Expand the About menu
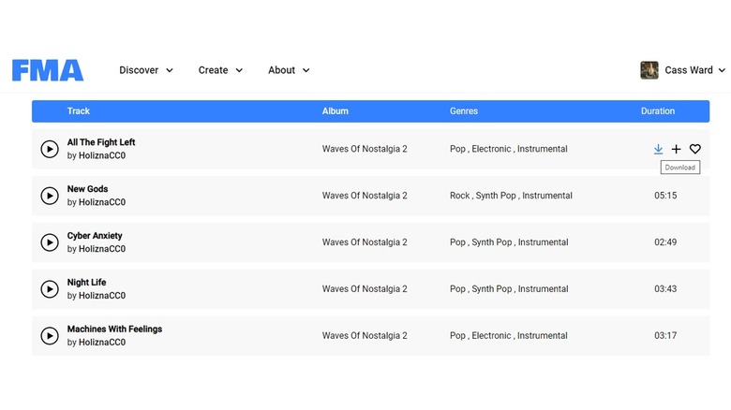This screenshot has width=731, height=410. point(289,70)
